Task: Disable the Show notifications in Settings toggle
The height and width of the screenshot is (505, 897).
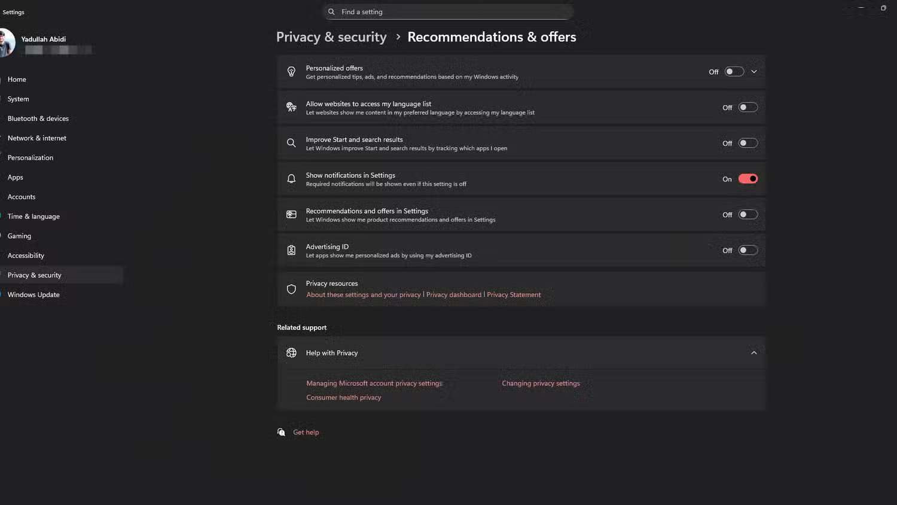Action: (x=747, y=178)
